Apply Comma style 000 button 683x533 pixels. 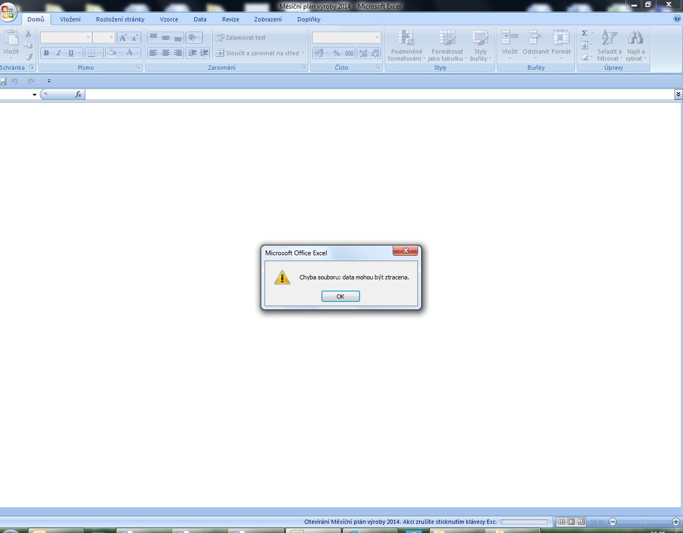[349, 53]
